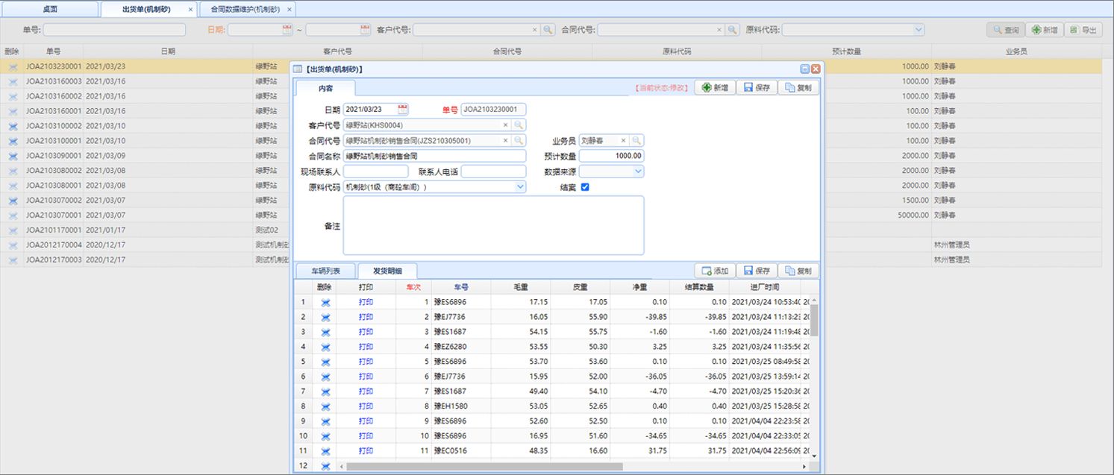The width and height of the screenshot is (1114, 475).
Task: Click 保存 button in detail toolbar
Action: [756, 271]
